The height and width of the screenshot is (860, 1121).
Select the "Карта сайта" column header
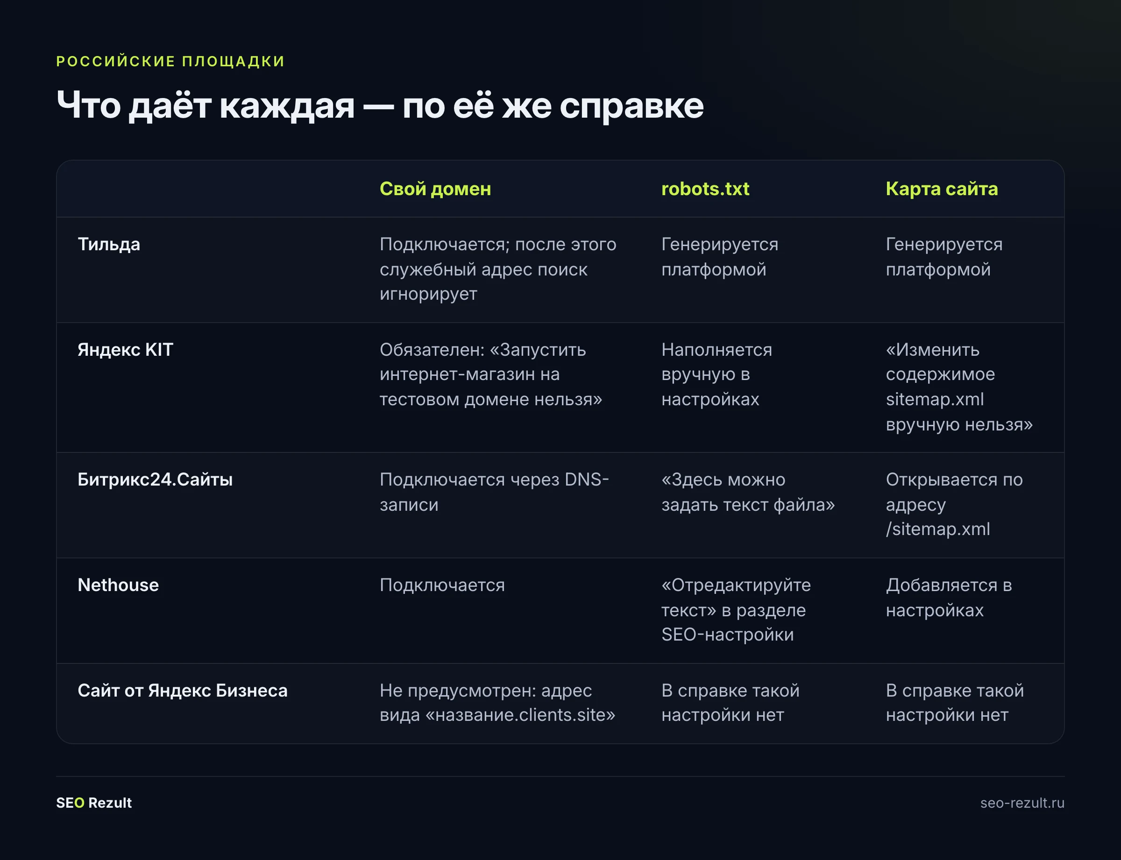942,189
